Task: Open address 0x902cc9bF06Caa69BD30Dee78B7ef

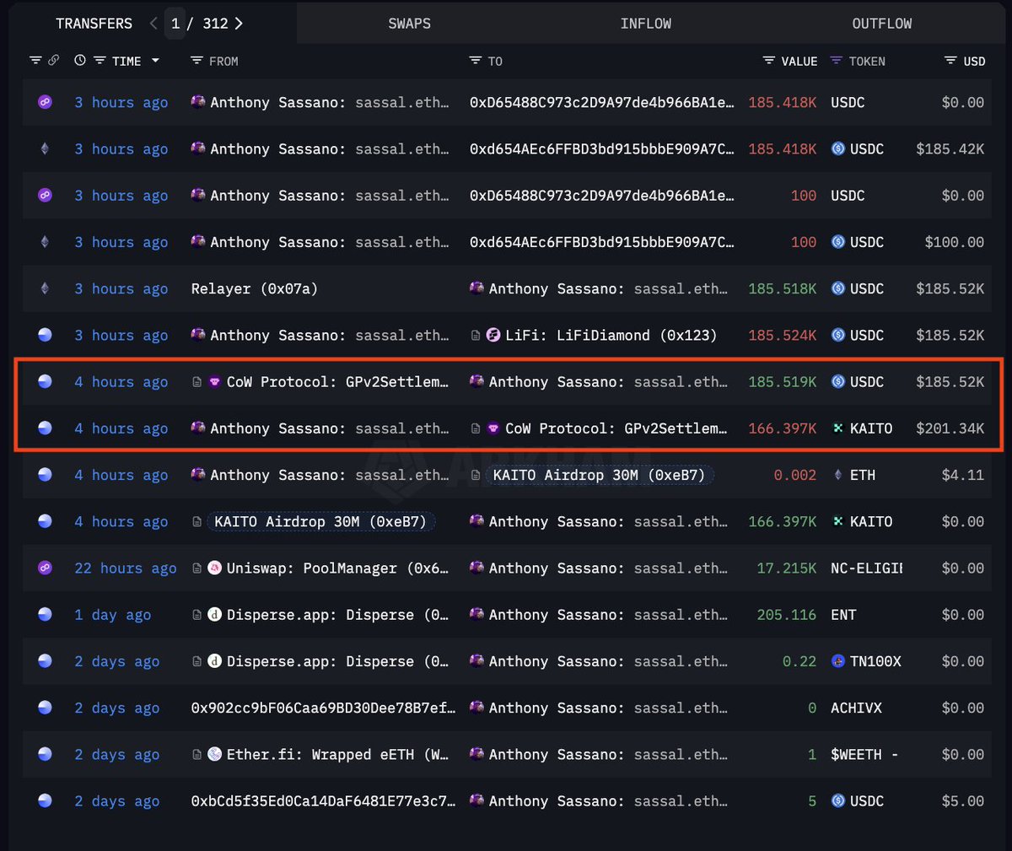Action: (323, 708)
